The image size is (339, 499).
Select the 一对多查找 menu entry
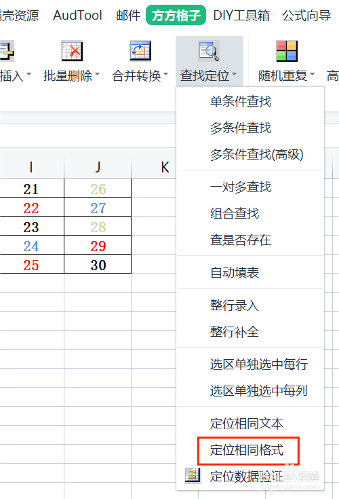click(241, 187)
